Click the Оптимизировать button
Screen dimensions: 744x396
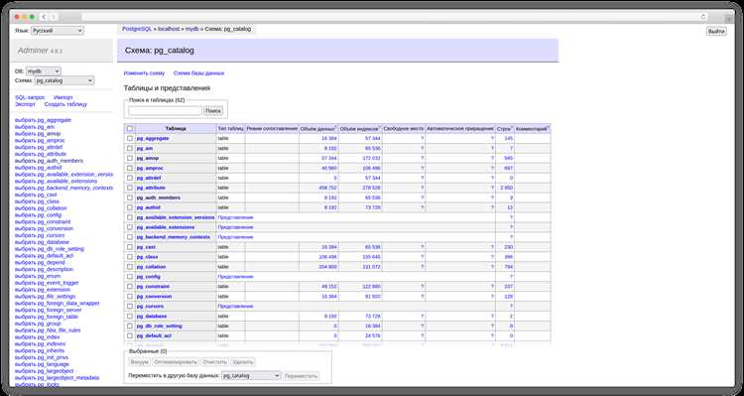click(x=176, y=362)
